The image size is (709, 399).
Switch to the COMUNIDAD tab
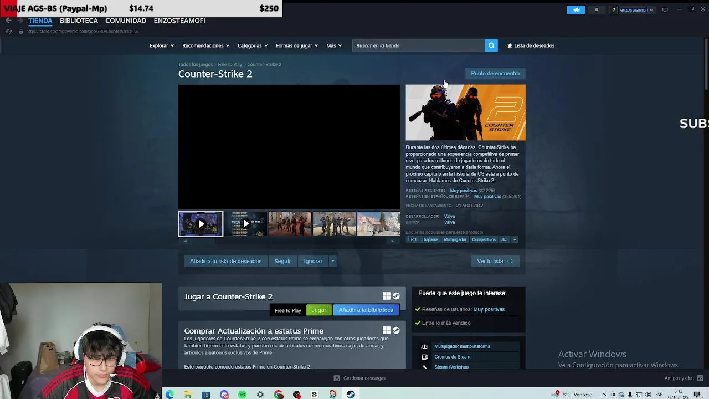[126, 21]
